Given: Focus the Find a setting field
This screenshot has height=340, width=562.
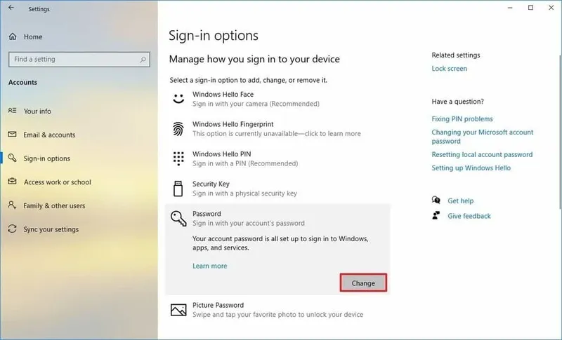Looking at the screenshot, I should [79, 60].
